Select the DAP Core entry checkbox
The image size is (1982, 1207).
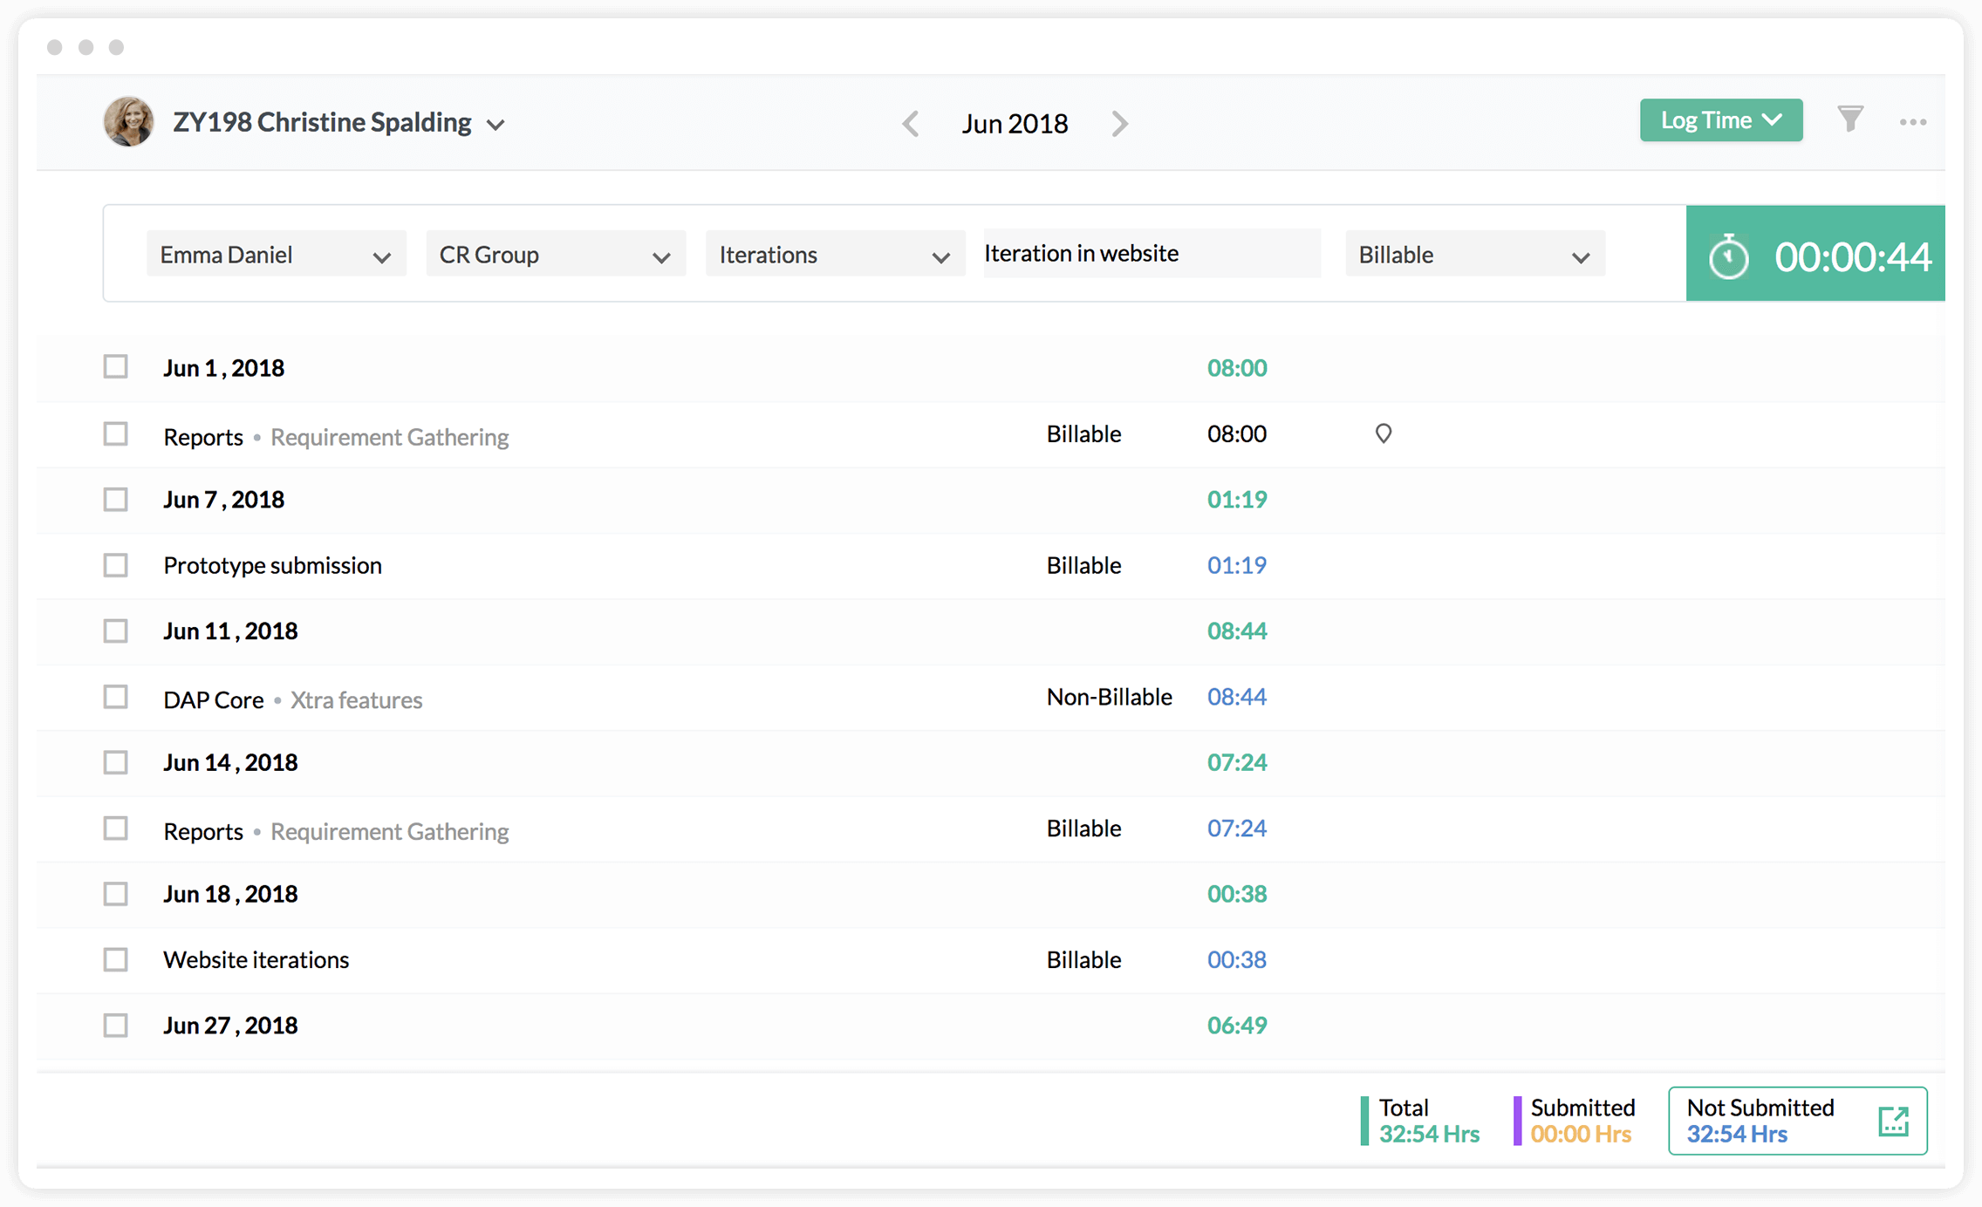[115, 697]
